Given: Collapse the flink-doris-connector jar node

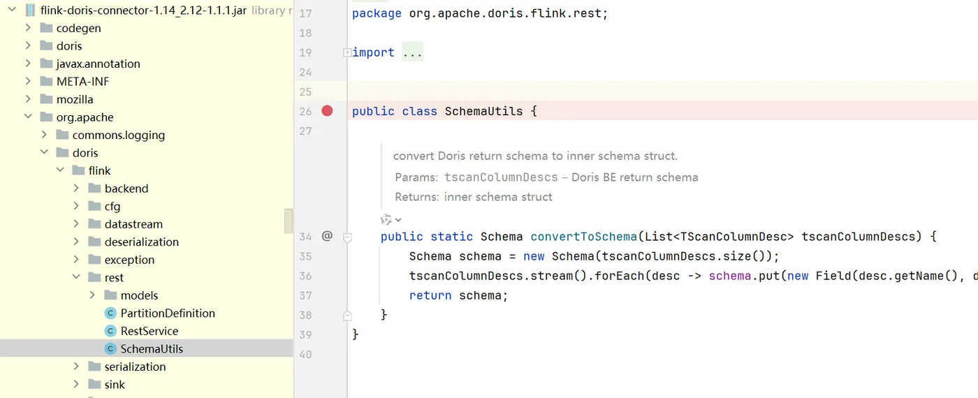Looking at the screenshot, I should [12, 10].
